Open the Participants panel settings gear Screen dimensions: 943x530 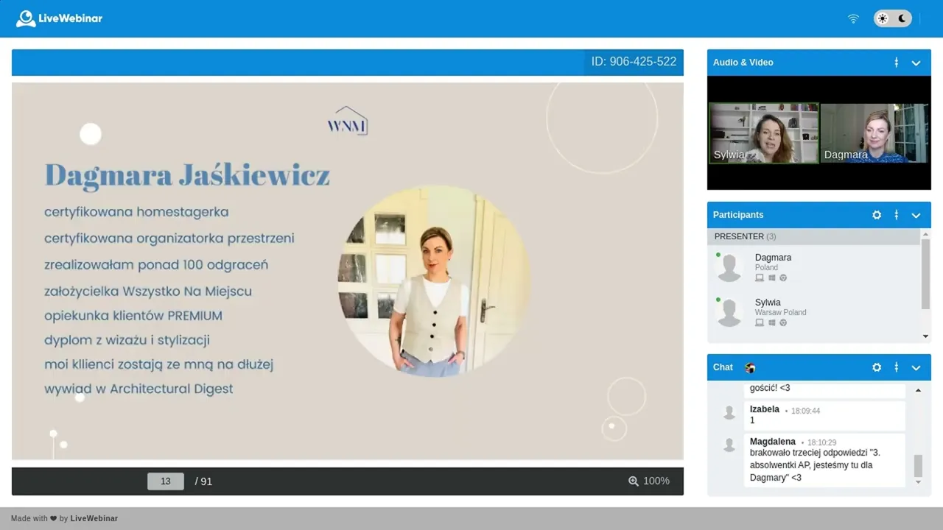877,215
